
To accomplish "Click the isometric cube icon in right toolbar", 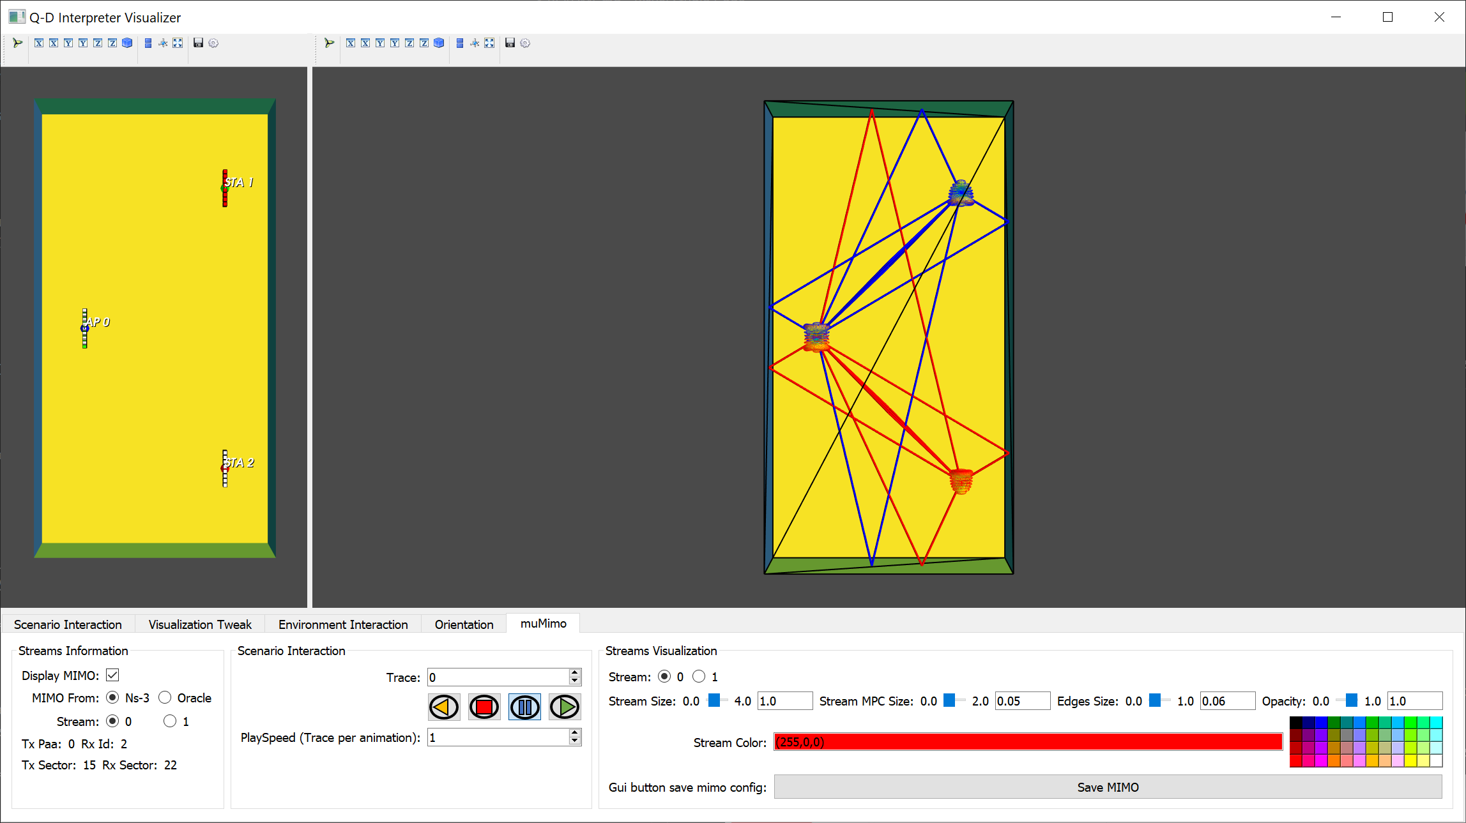I will pyautogui.click(x=439, y=43).
